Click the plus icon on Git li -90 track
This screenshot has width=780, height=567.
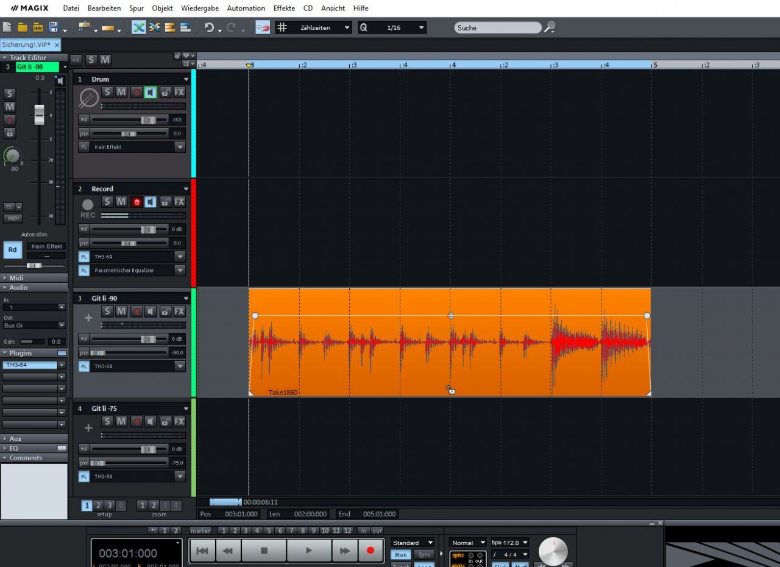point(88,318)
